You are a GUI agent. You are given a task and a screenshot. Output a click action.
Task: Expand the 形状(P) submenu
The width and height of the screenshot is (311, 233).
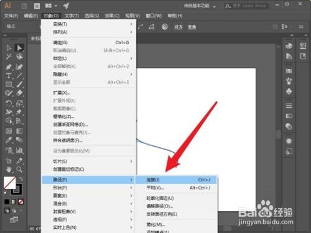pos(89,188)
